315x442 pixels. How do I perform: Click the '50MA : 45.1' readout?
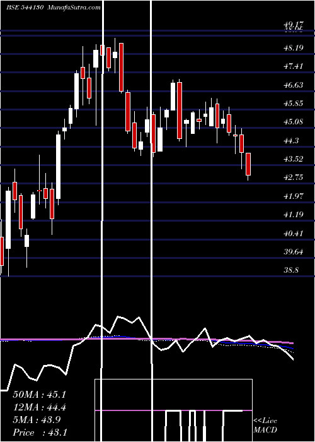(x=39, y=395)
